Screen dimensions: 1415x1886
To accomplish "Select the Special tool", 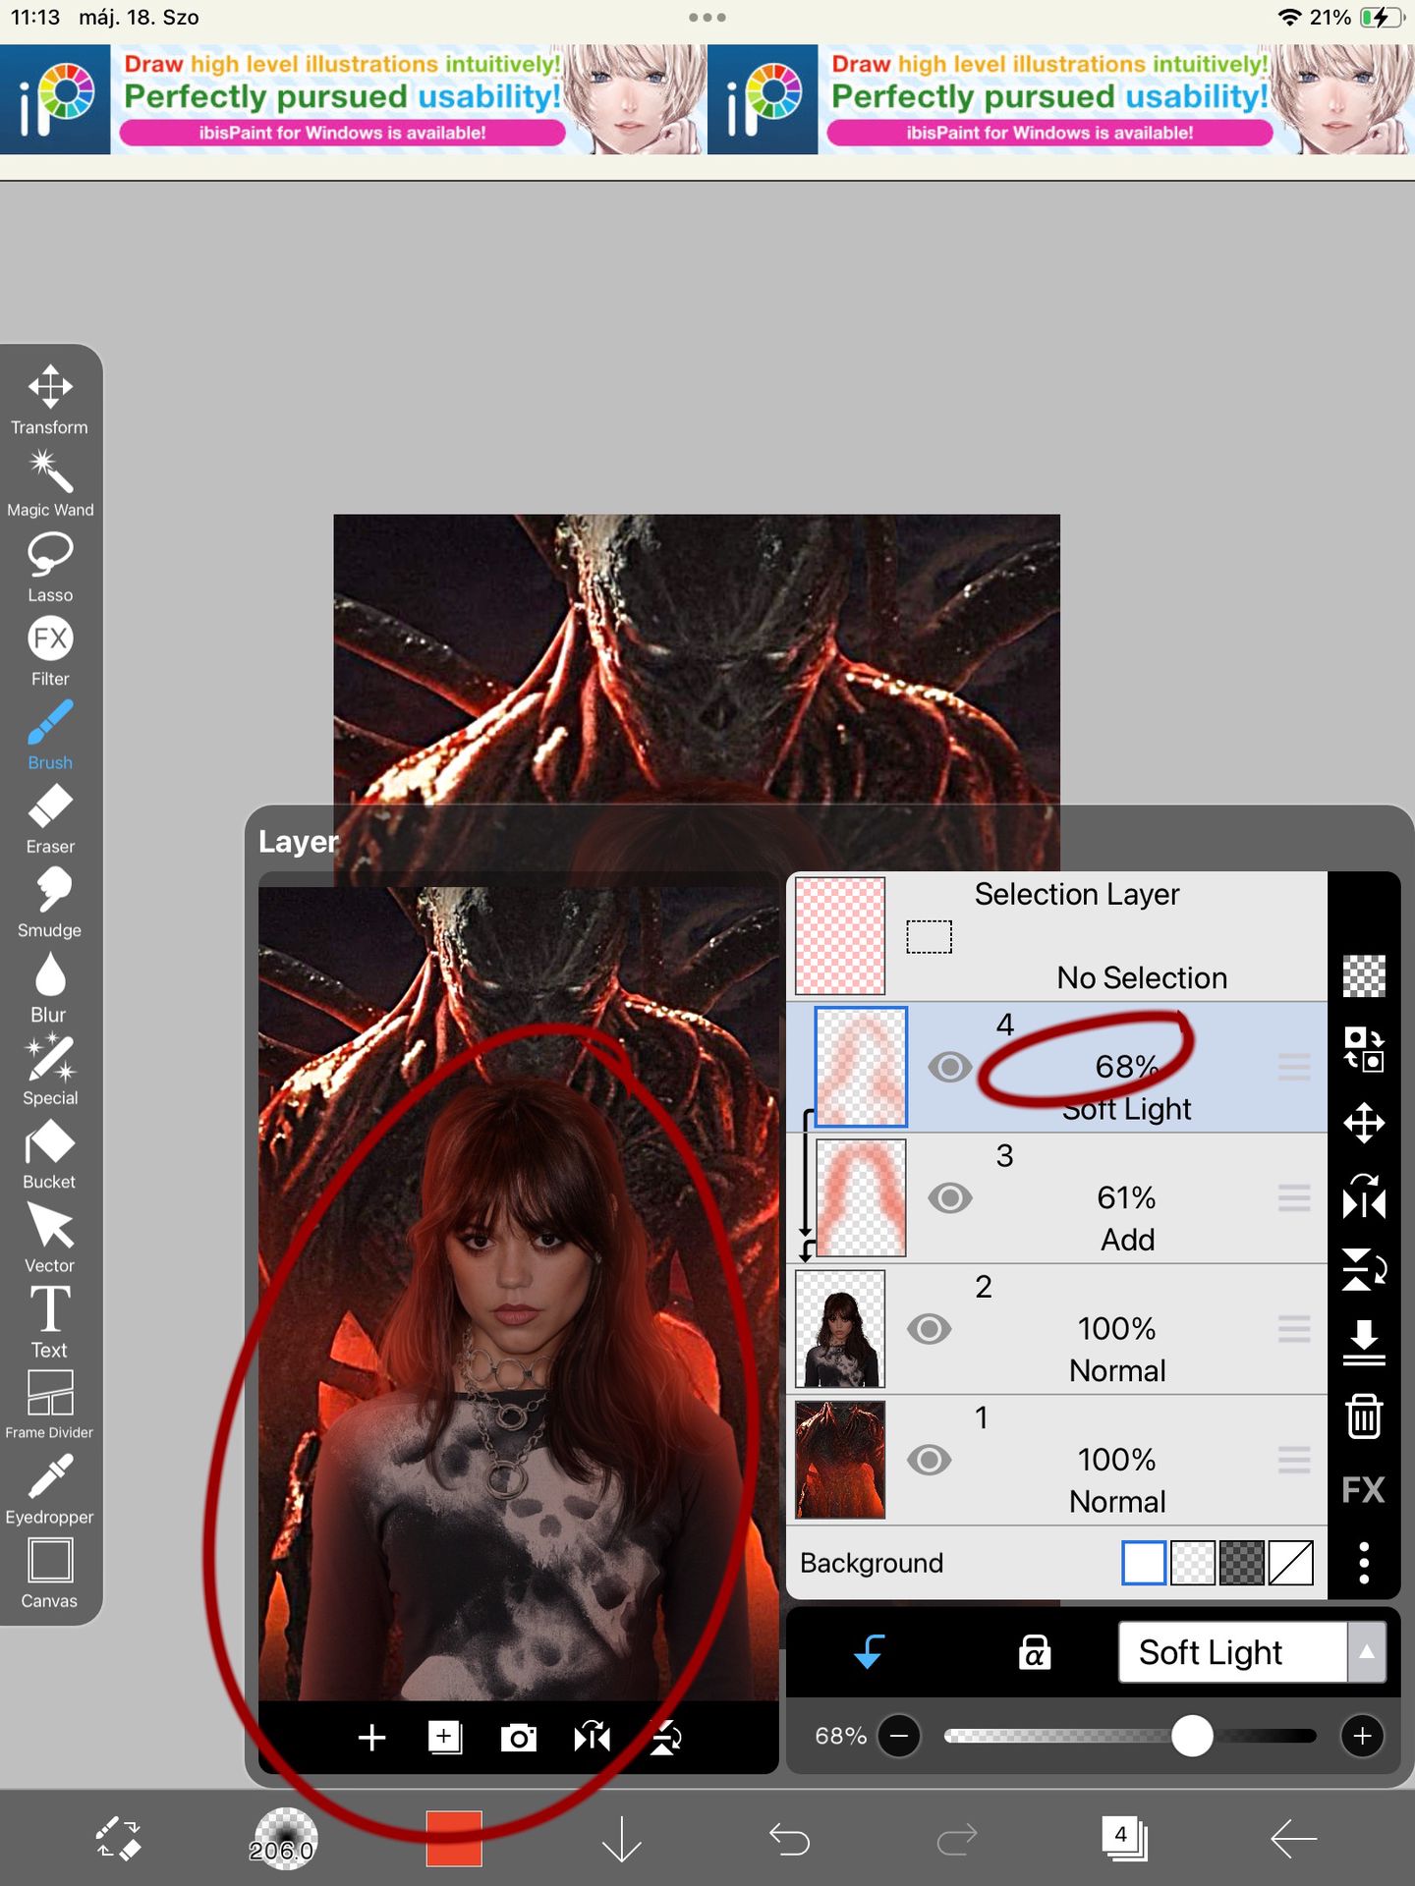I will point(50,1071).
